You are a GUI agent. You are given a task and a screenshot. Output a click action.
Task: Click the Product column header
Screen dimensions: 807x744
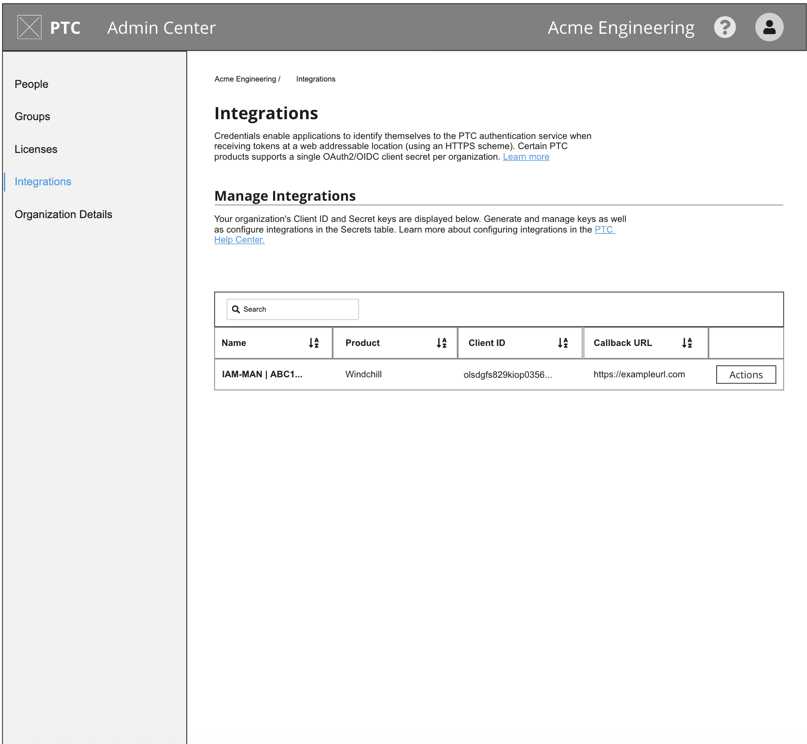tap(395, 343)
